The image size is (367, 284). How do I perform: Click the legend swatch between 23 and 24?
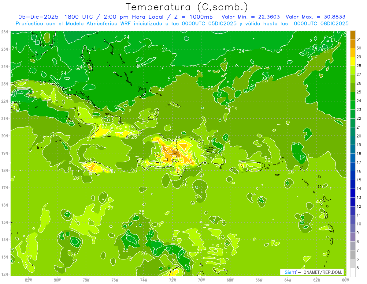[x=353, y=106]
